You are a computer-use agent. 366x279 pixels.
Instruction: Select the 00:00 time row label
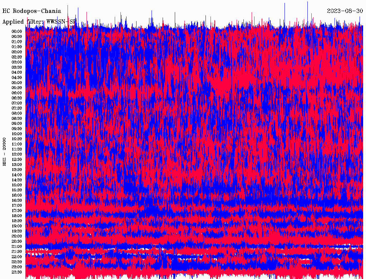click(17, 31)
